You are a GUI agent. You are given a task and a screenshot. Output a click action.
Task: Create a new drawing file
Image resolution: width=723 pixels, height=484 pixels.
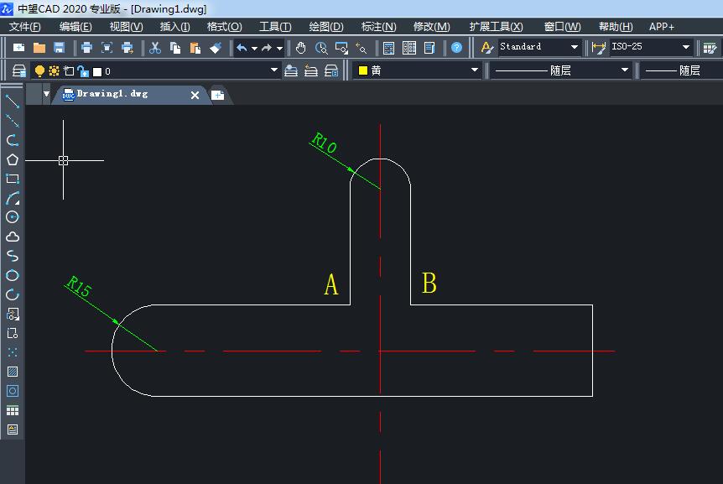pyautogui.click(x=19, y=47)
